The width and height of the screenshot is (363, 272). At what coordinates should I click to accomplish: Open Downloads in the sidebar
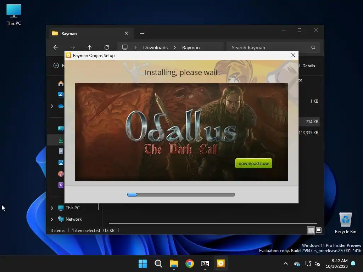click(61, 140)
